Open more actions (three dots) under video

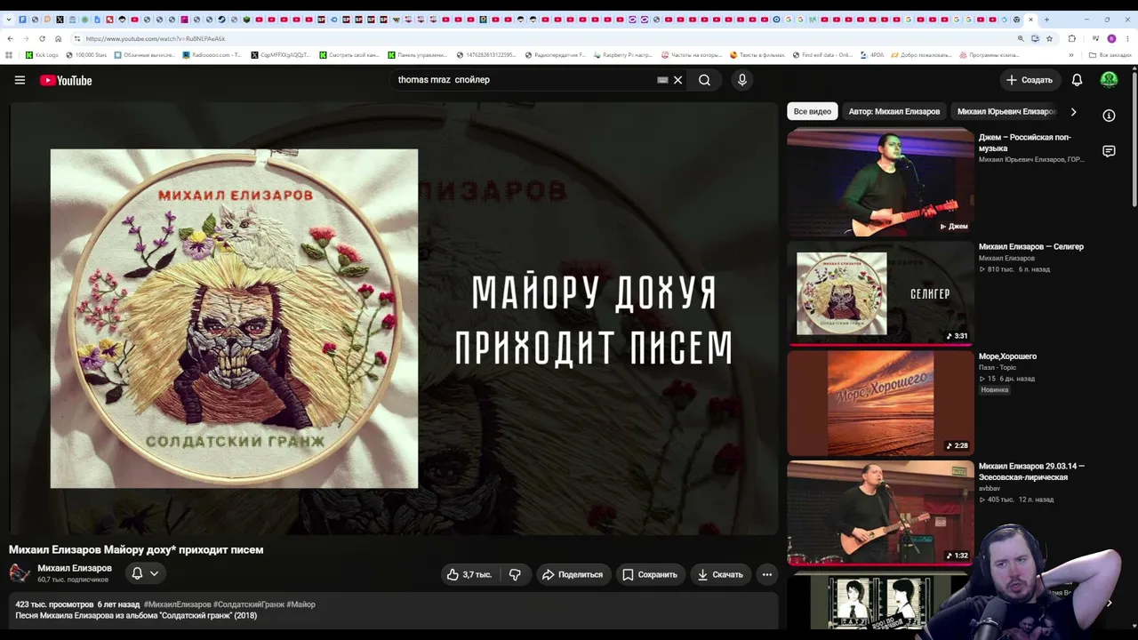[x=767, y=574]
